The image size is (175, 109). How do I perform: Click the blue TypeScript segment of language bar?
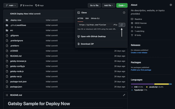click(170, 84)
